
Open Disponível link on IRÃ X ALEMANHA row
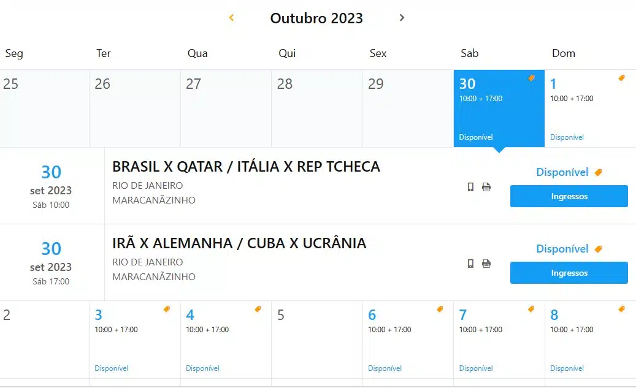click(x=562, y=249)
